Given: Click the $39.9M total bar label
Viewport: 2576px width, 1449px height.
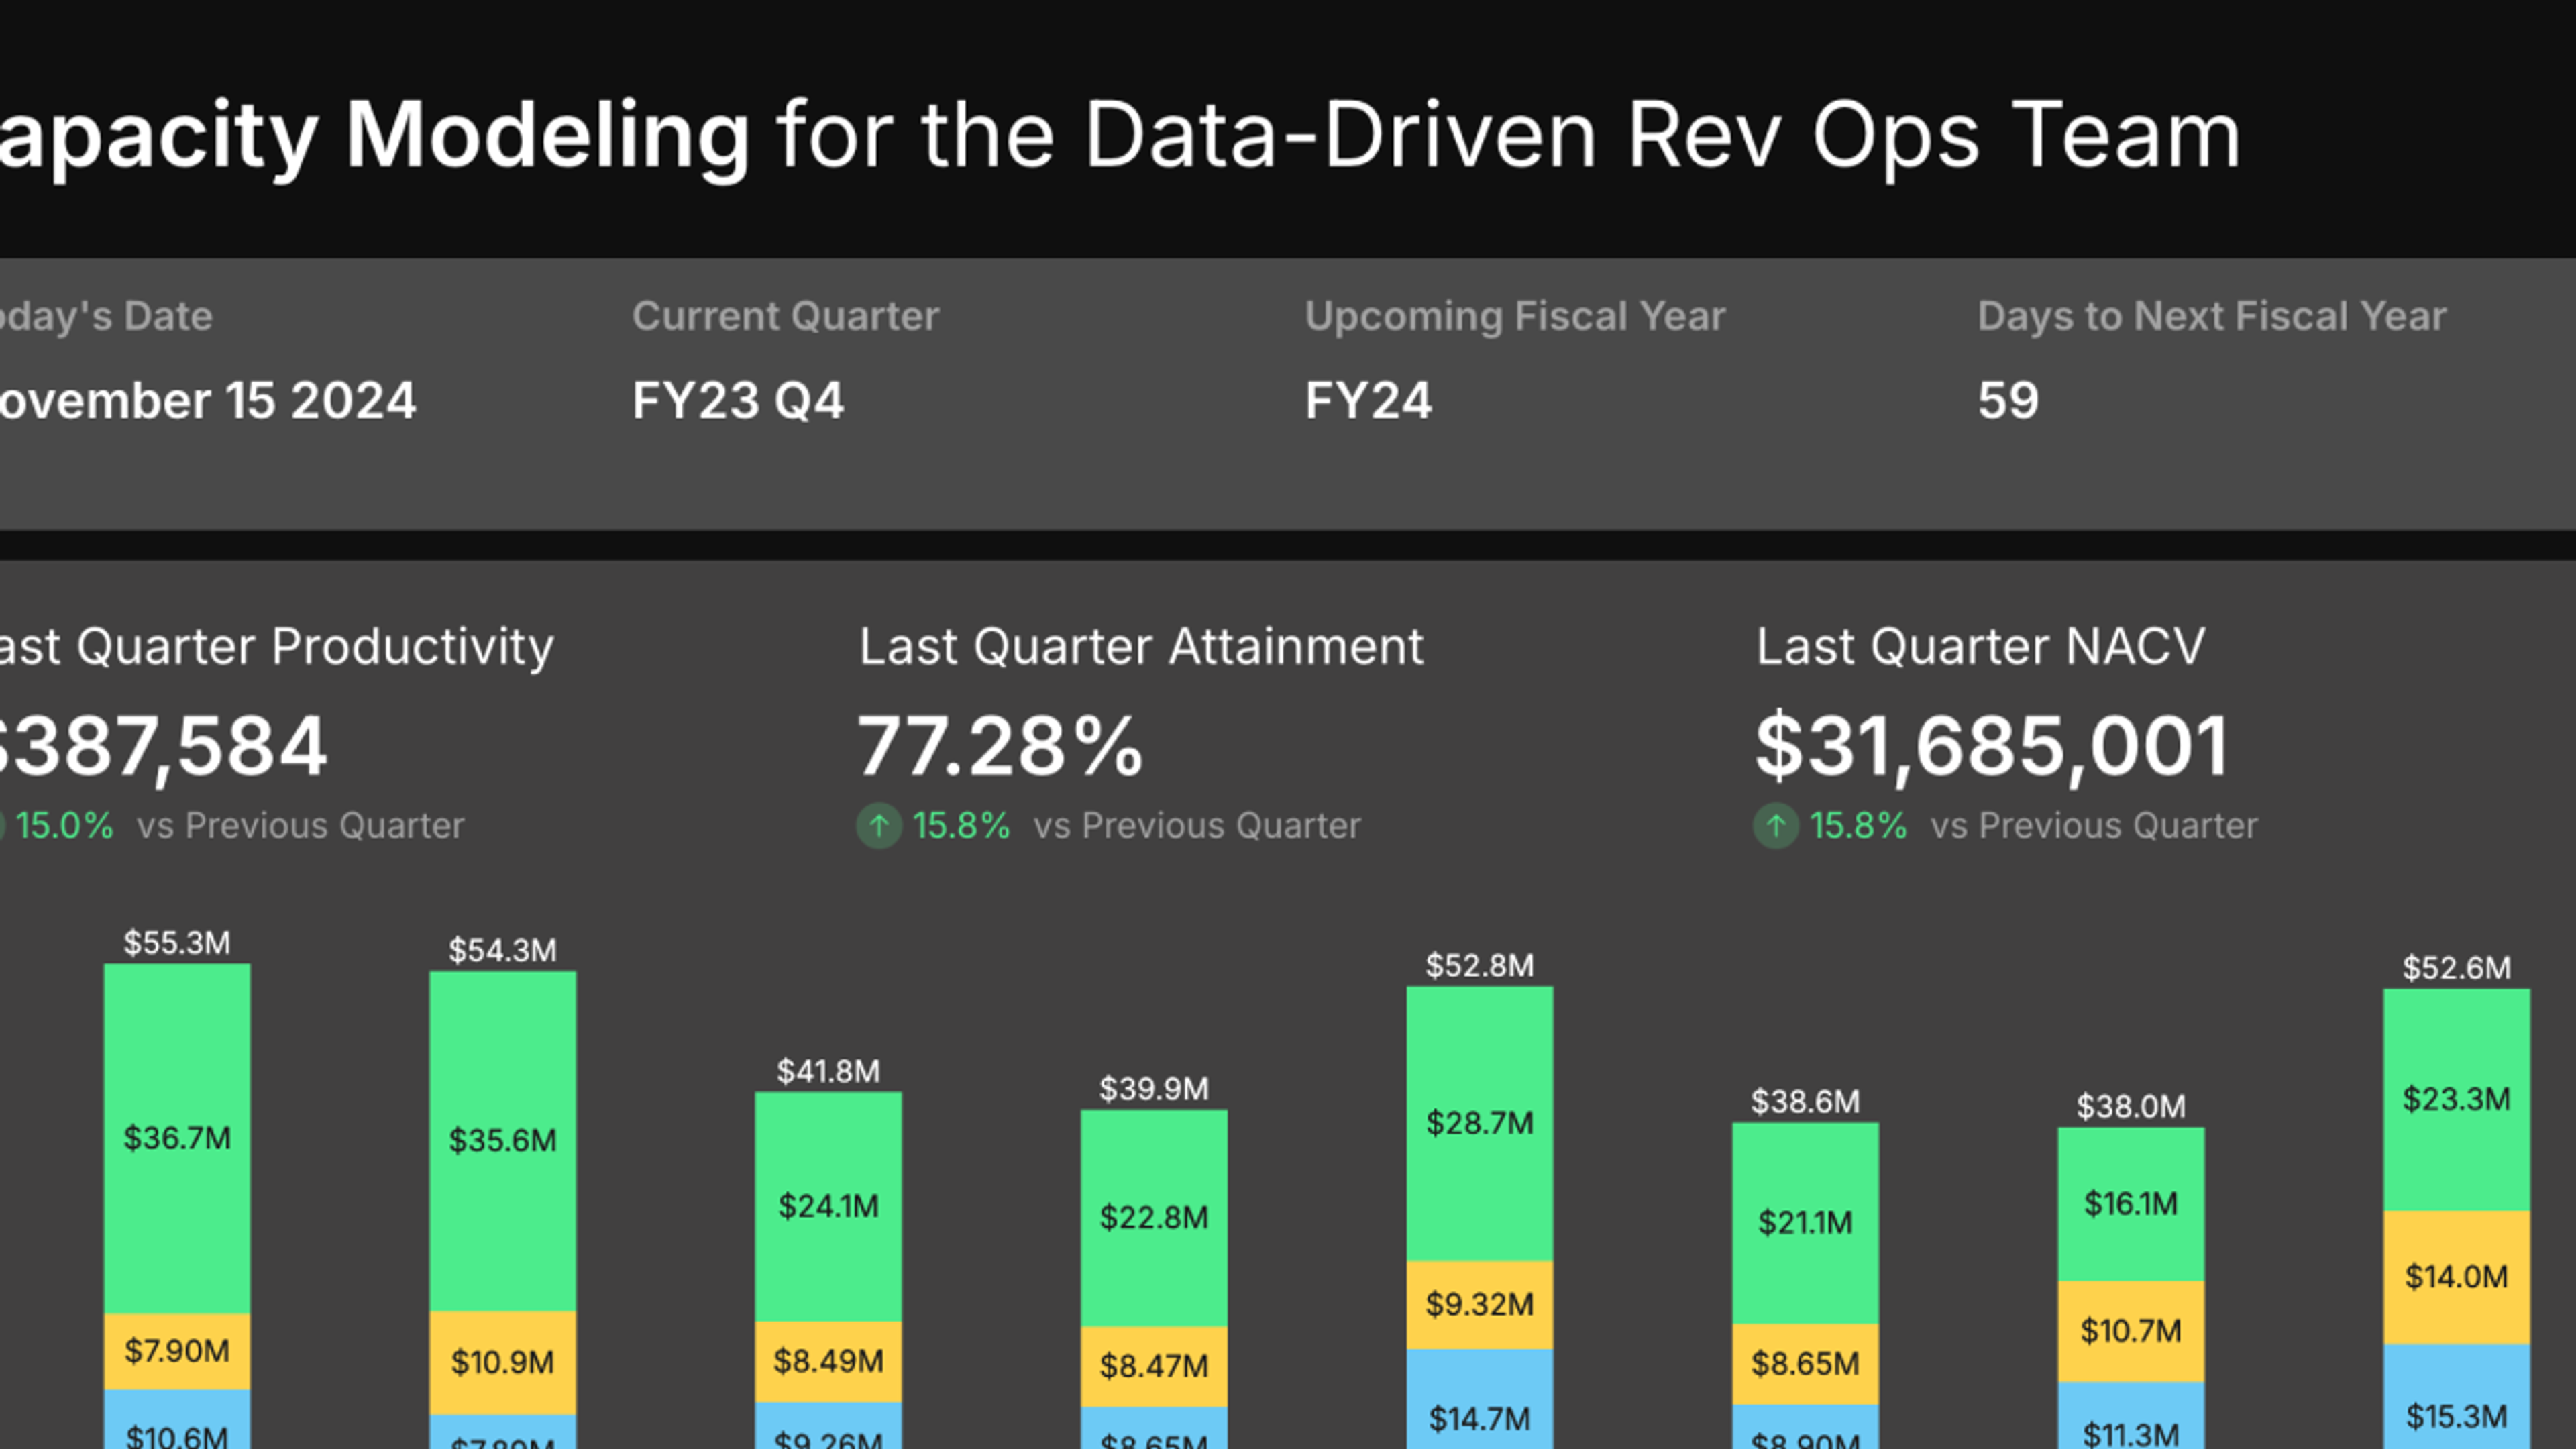Looking at the screenshot, I should (x=1154, y=1089).
